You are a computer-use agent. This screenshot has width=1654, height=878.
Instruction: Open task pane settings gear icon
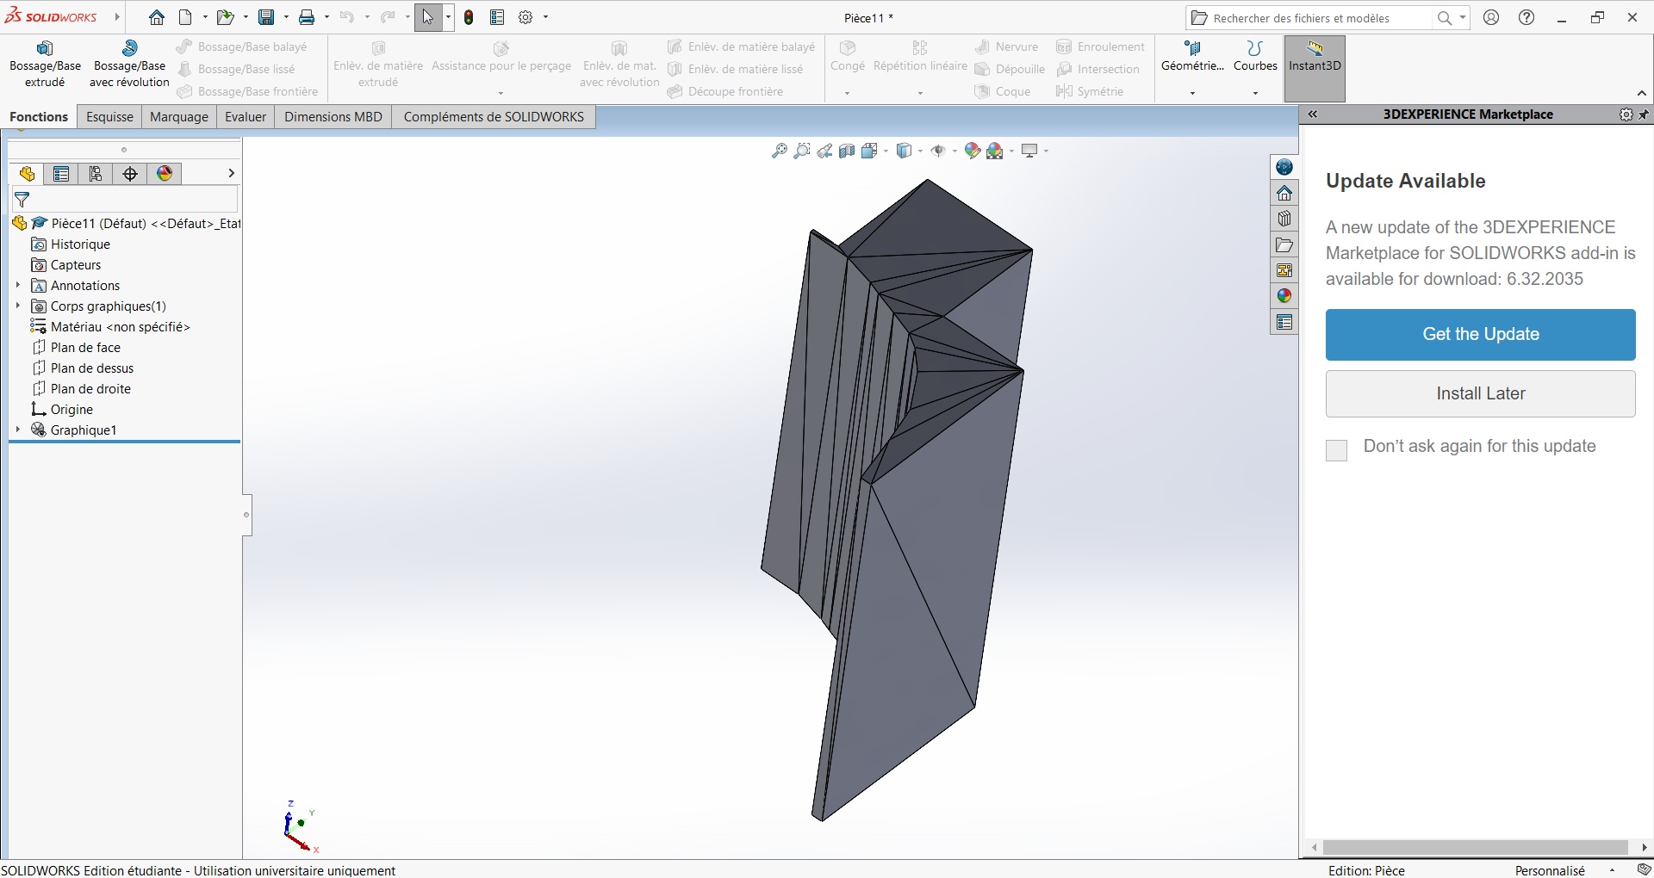(x=1626, y=114)
